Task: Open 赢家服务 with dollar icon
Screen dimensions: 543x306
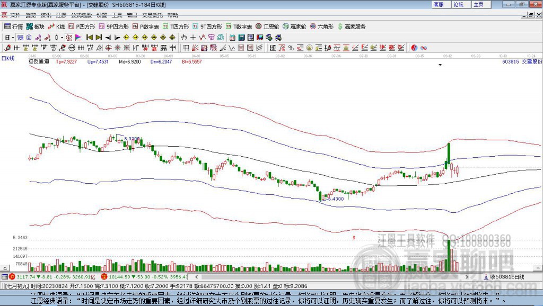Action: (352, 26)
